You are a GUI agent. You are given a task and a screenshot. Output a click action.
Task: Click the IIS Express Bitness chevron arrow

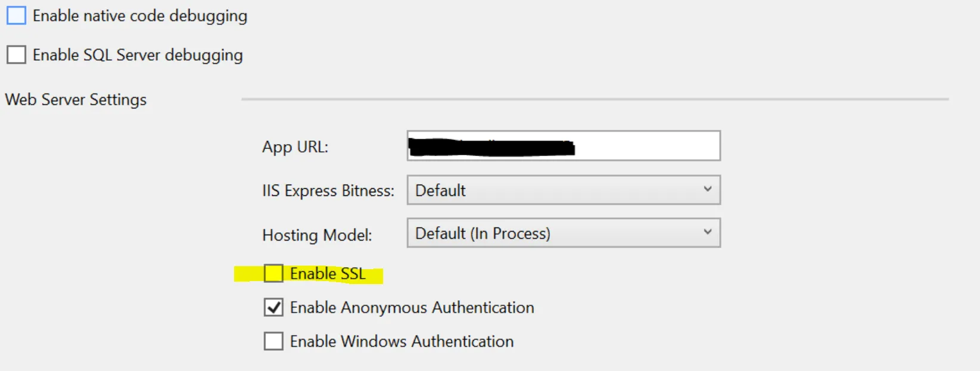[x=707, y=189]
